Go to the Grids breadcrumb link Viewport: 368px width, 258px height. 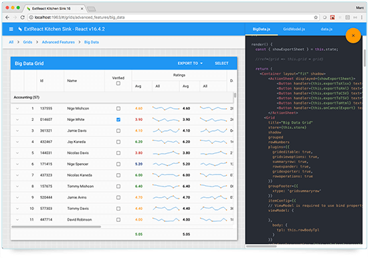[27, 42]
